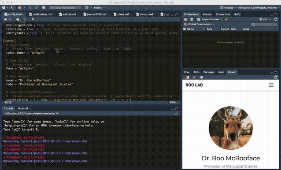
Task: Click the Go to file/function search box
Action: pos(65,7)
